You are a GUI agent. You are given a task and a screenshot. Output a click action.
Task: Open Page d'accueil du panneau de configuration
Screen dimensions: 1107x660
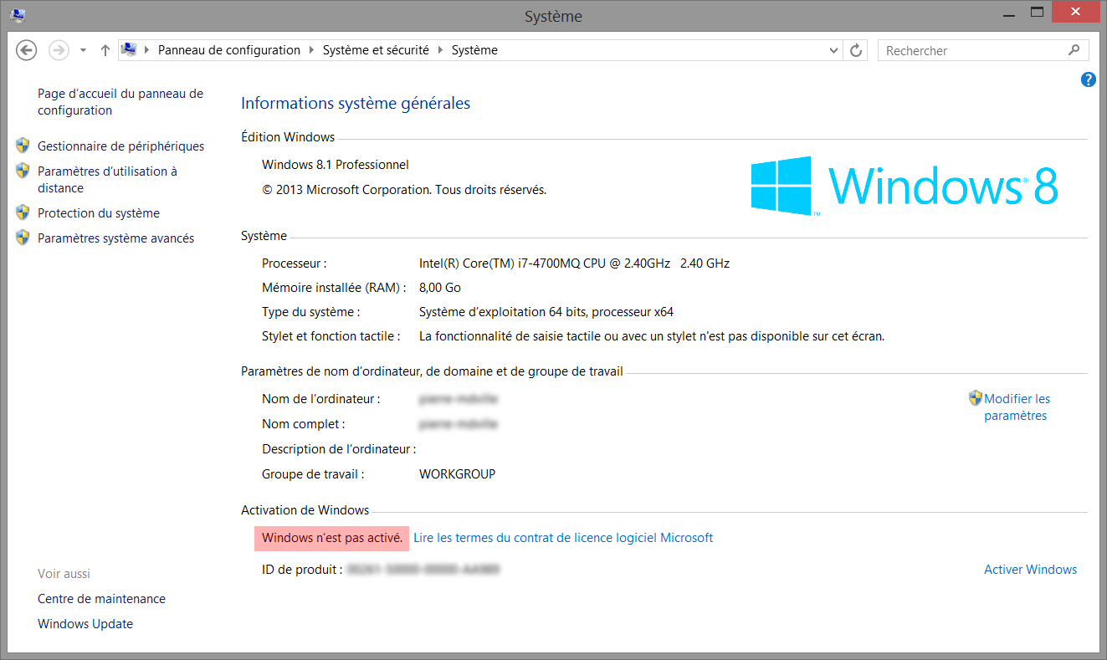pos(120,102)
